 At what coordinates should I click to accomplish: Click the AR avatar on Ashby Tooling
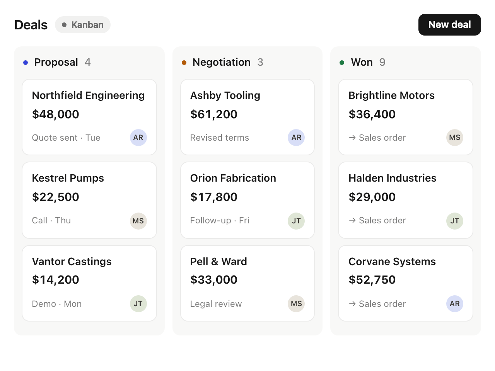(x=296, y=138)
